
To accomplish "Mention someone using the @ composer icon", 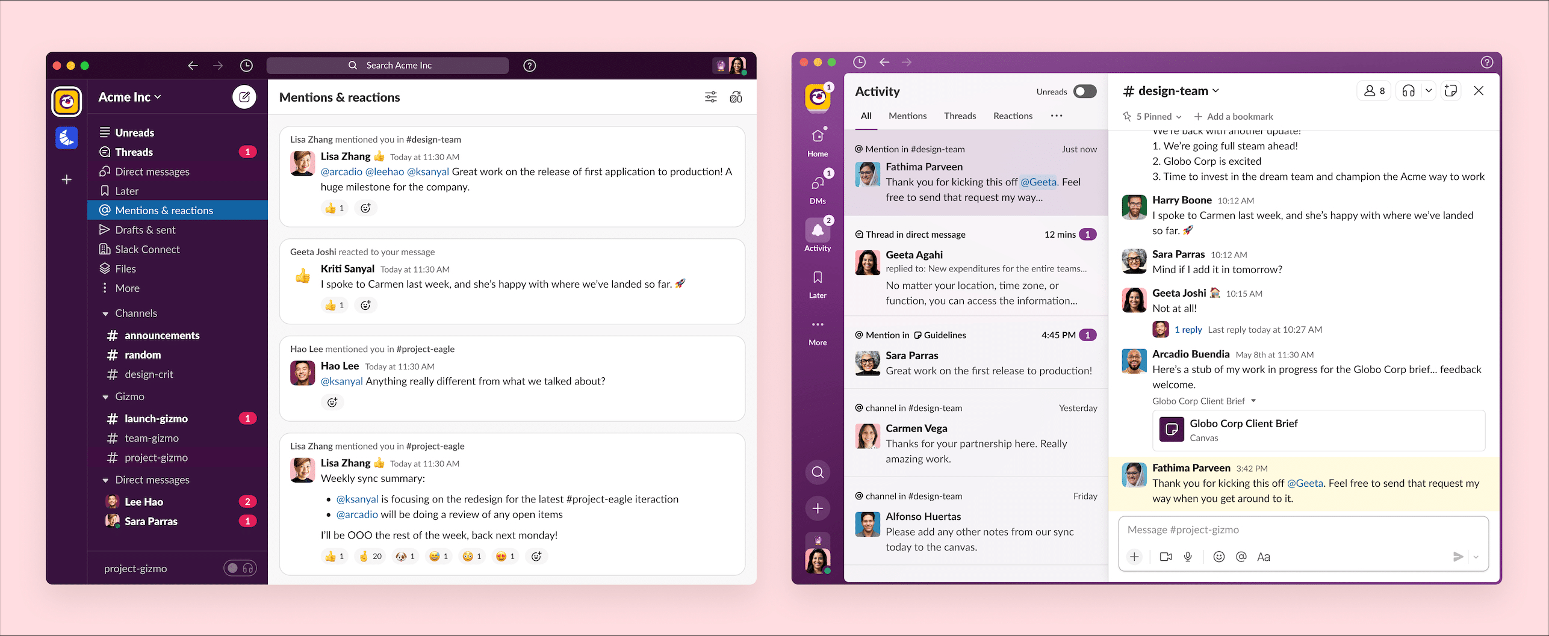I will point(1241,557).
